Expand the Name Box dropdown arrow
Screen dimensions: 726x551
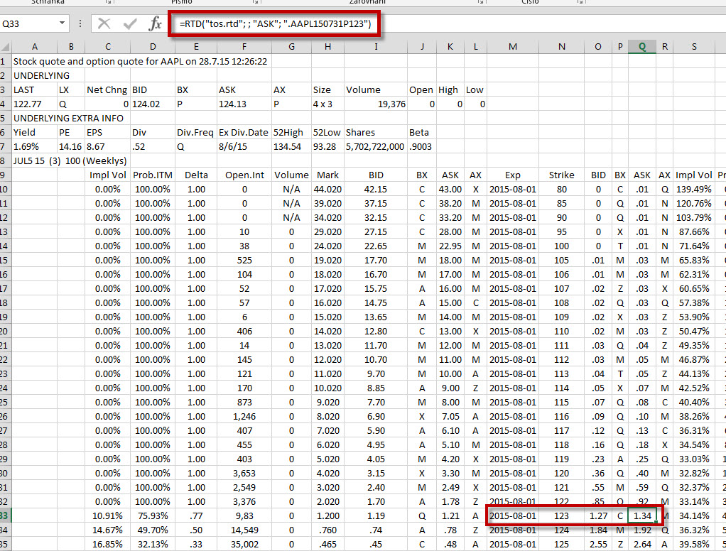(x=62, y=24)
